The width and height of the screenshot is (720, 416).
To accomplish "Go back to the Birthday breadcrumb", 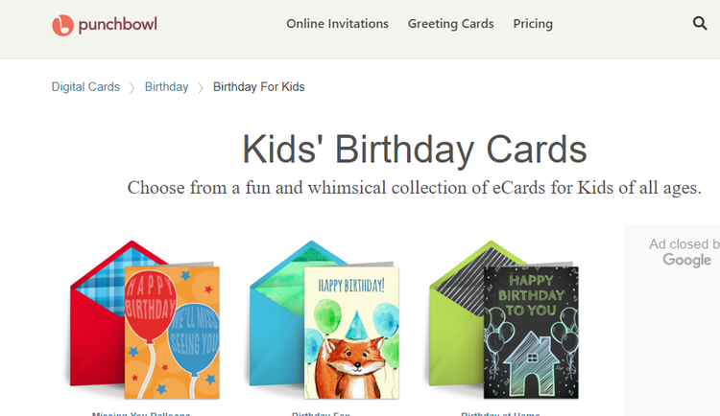I will pos(166,87).
